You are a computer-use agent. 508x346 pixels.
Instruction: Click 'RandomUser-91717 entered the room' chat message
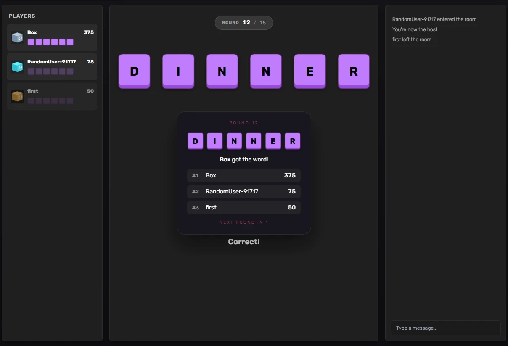pyautogui.click(x=434, y=19)
